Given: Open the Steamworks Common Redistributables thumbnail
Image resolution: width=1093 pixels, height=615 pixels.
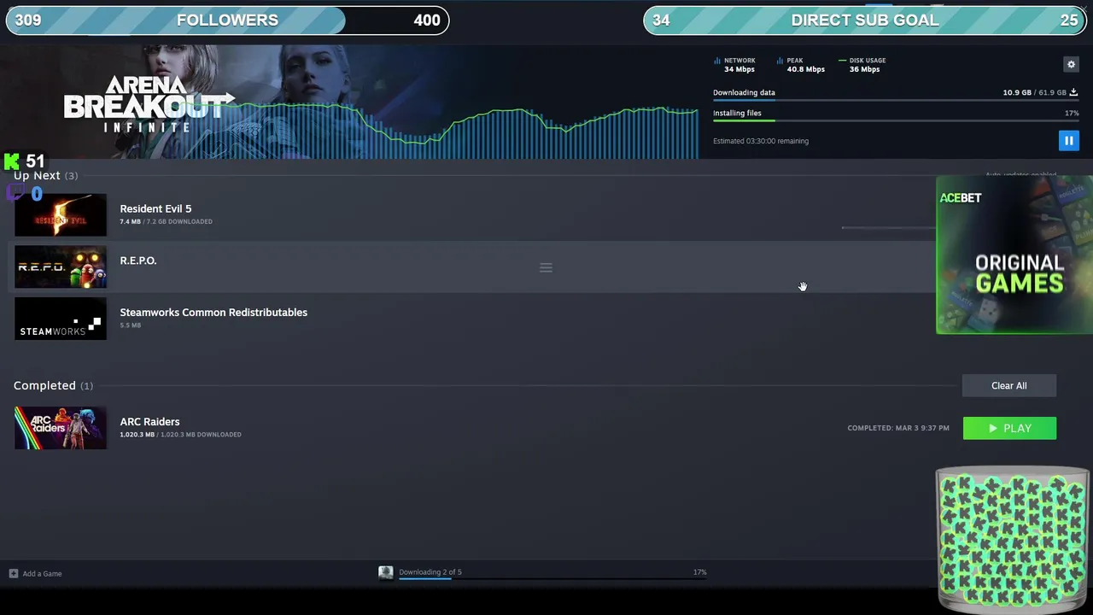Looking at the screenshot, I should 61,319.
